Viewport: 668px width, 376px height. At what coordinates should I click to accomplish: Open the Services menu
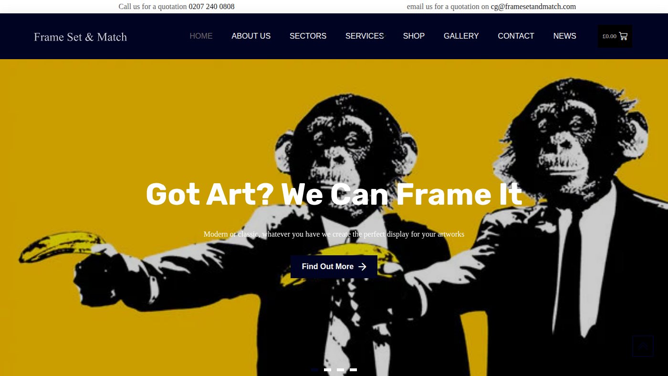click(365, 36)
